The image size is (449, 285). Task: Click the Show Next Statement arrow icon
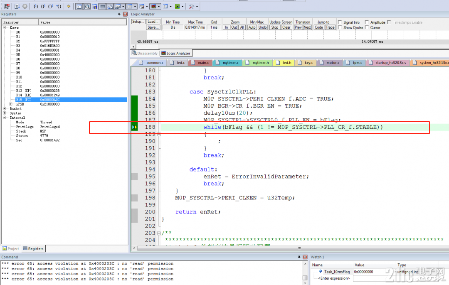pyautogui.click(x=69, y=6)
